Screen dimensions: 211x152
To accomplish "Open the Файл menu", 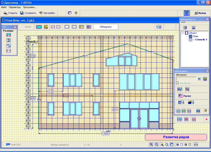I will point(4,7).
